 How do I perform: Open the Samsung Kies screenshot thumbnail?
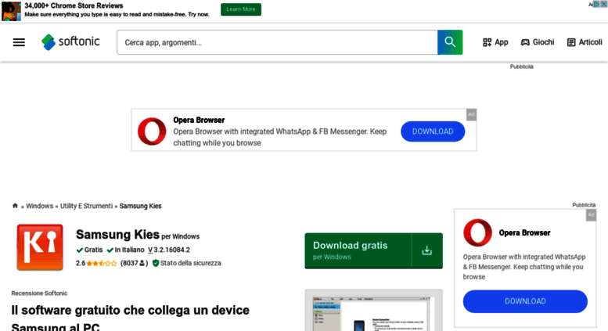(373, 311)
